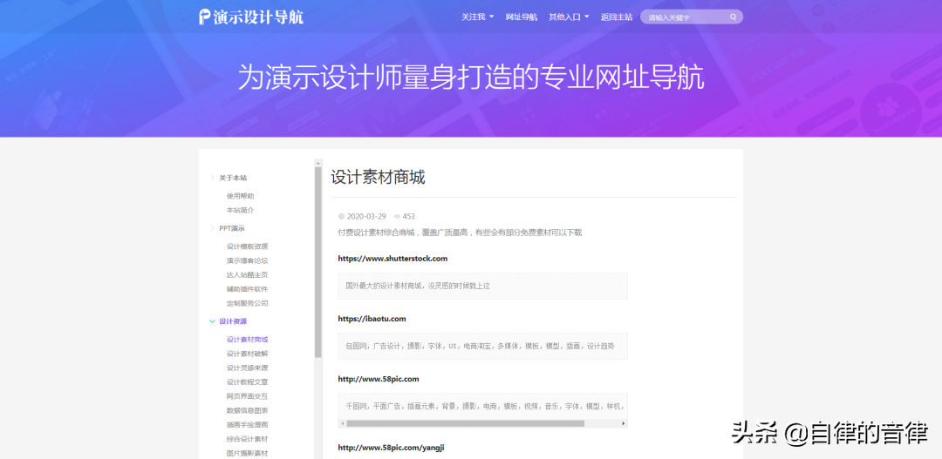The width and height of the screenshot is (942, 459).
Task: Open the https://www.shutterstock.com link
Action: [392, 259]
